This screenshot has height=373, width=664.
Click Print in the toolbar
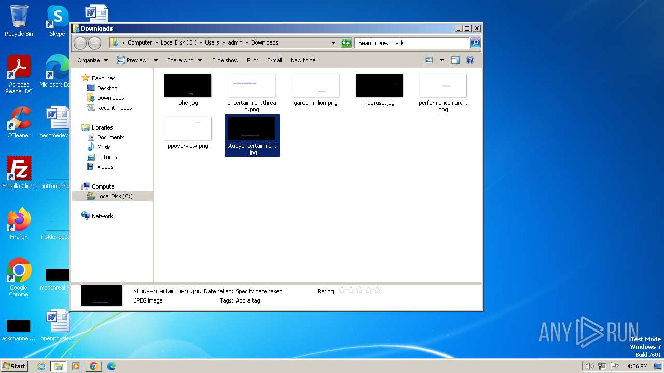coord(253,60)
